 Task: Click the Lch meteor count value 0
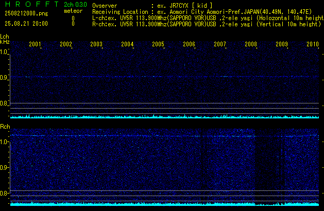(x=73, y=19)
